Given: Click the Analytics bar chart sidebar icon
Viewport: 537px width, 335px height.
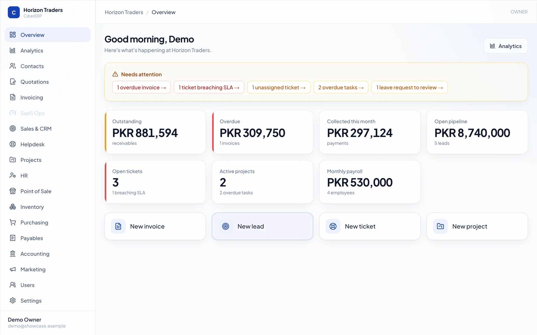Looking at the screenshot, I should (x=13, y=50).
